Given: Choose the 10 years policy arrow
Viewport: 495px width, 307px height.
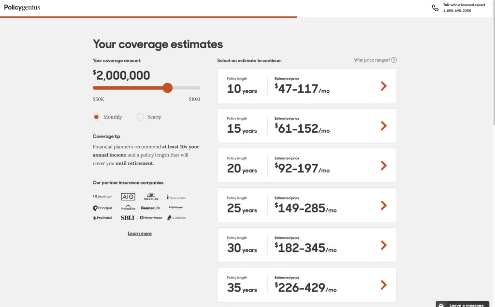Looking at the screenshot, I should [383, 86].
